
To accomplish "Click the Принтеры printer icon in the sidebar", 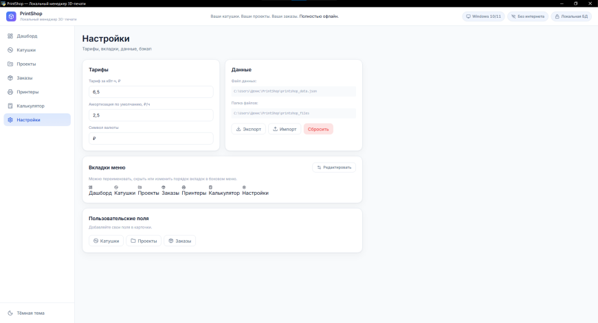I will 10,92.
